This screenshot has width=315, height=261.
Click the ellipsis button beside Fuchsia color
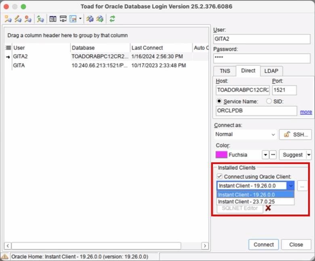(x=273, y=155)
